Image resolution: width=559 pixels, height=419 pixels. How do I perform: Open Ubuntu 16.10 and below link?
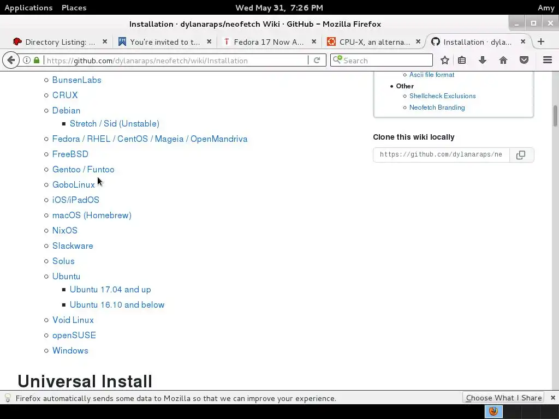(117, 304)
